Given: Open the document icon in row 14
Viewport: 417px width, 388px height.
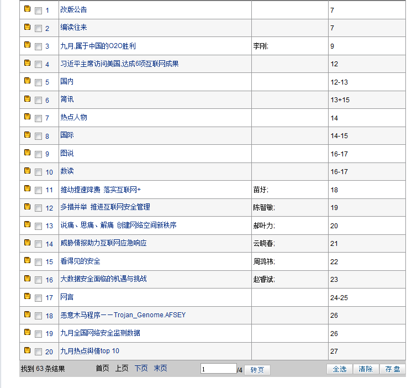Looking at the screenshot, I should [27, 242].
